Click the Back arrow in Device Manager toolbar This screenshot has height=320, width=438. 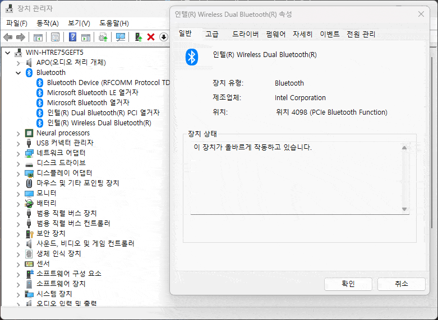[8, 37]
